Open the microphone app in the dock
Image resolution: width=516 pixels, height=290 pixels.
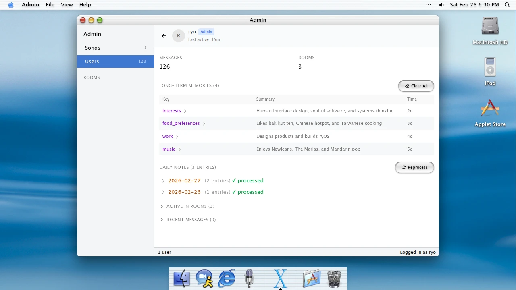(x=250, y=279)
